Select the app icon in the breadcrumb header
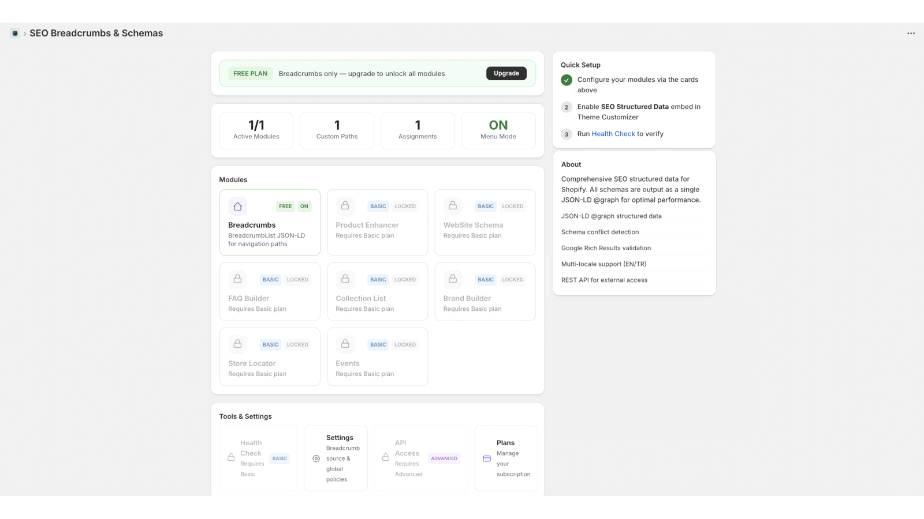The image size is (924, 519). pos(14,33)
